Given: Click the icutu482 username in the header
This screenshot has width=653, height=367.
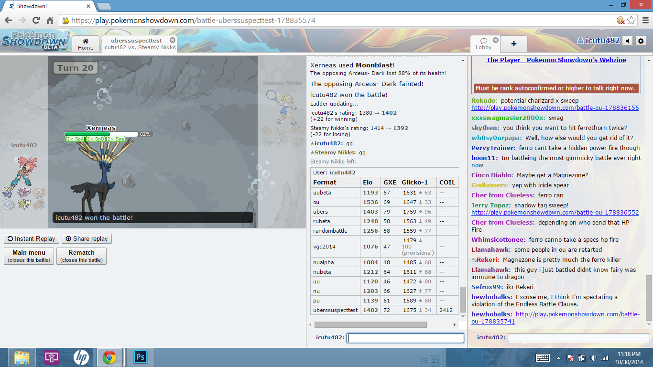Looking at the screenshot, I should 599,41.
